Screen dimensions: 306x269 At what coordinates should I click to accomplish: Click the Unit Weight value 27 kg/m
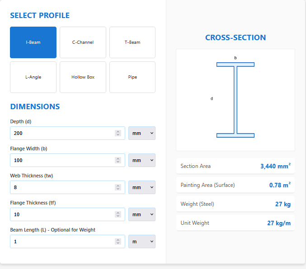tap(279, 223)
